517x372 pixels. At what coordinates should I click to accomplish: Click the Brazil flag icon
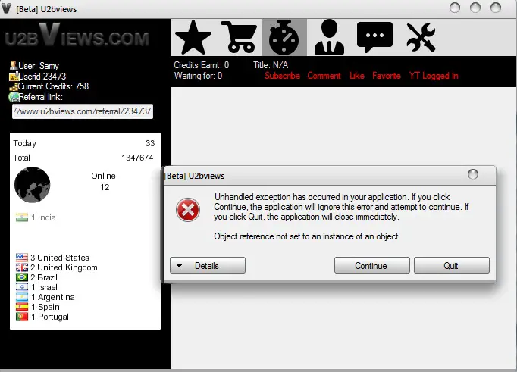(x=22, y=277)
